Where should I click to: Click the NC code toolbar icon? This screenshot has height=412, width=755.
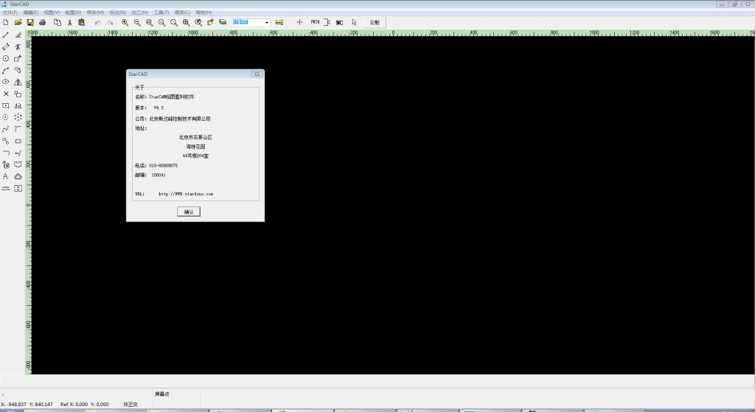[x=339, y=23]
